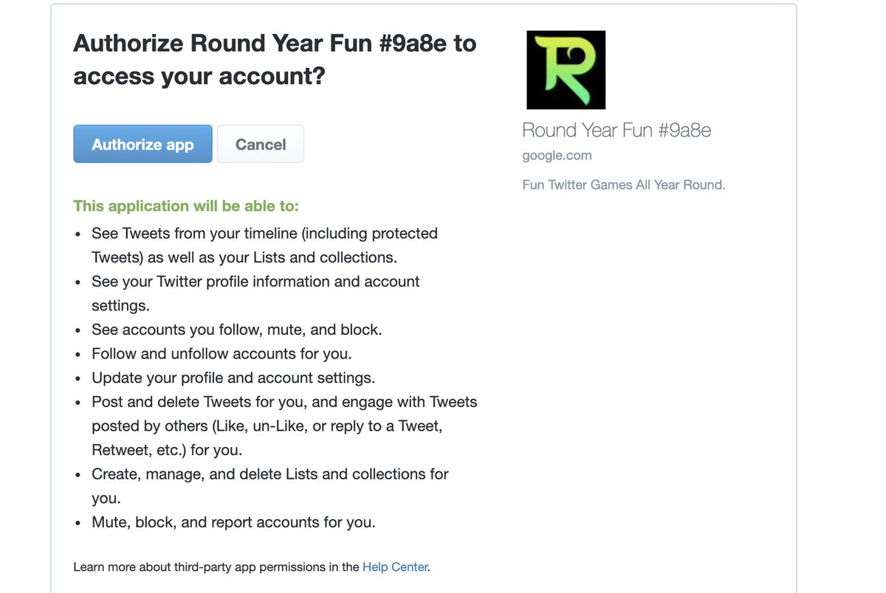This screenshot has height=593, width=886.
Task: Click the 'Fun Twitter Games All Year Round' description
Action: 624,185
